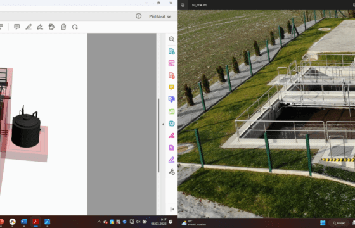Open the blue Export PDF tool in pane
The image size is (355, 228).
(172, 99)
